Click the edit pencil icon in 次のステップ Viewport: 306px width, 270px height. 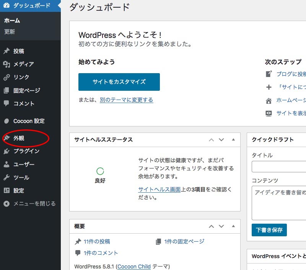[269, 74]
